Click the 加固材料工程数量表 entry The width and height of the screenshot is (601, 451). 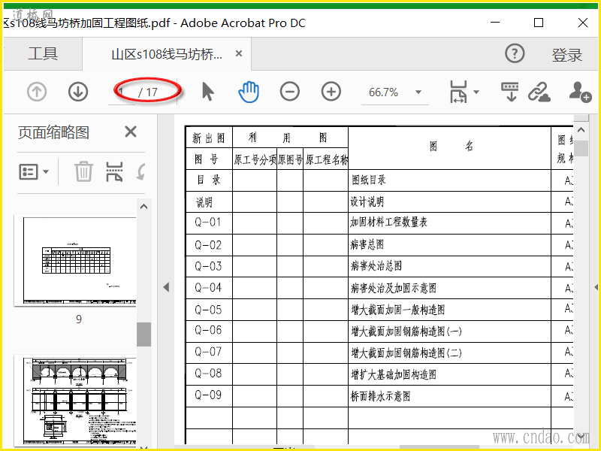[388, 222]
